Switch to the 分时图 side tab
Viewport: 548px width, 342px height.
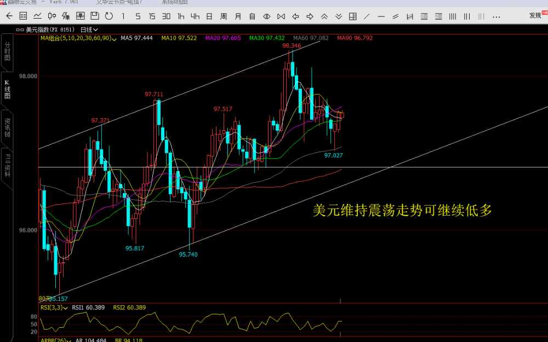point(7,51)
